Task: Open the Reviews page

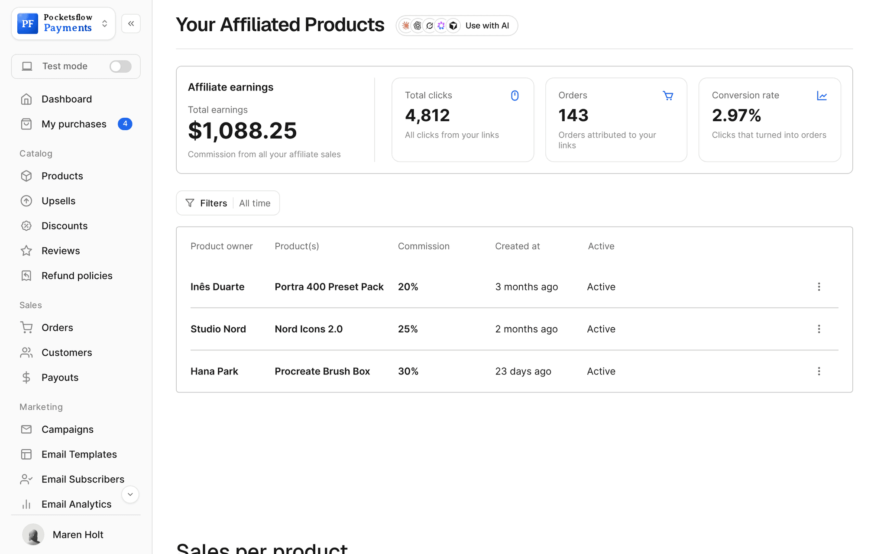Action: coord(61,251)
